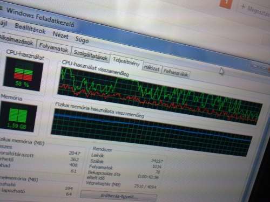Click the value 362 in physical memory
This screenshot has width=270, height=202.
pyautogui.click(x=75, y=159)
